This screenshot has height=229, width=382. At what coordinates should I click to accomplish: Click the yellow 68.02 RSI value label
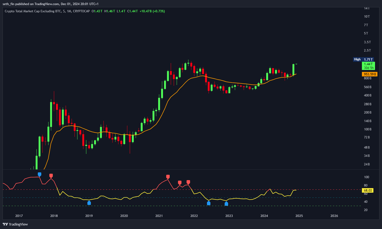tap(368, 190)
